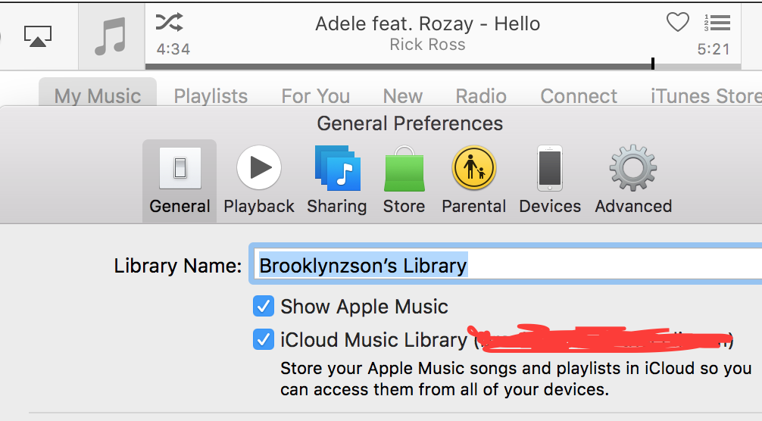Click the music note artwork icon
The height and width of the screenshot is (421, 762).
[111, 36]
